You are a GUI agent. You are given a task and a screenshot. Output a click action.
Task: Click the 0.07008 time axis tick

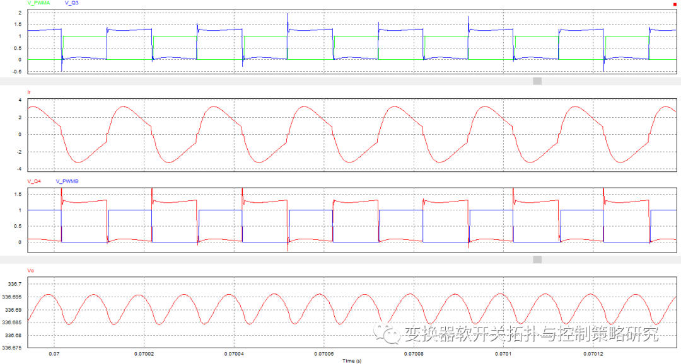pos(414,354)
